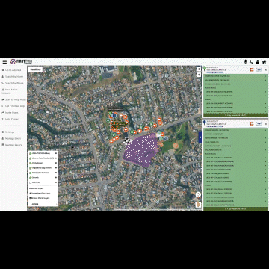This screenshot has width=269, height=269.
Task: Check the unchecked last layer checkbox
Action: point(31,182)
